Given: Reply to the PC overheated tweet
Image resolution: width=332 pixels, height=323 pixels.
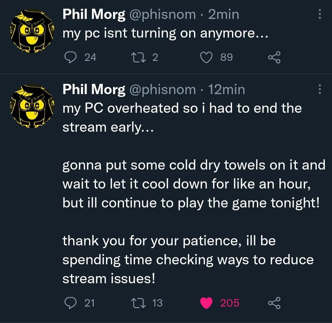Looking at the screenshot, I should pos(70,303).
